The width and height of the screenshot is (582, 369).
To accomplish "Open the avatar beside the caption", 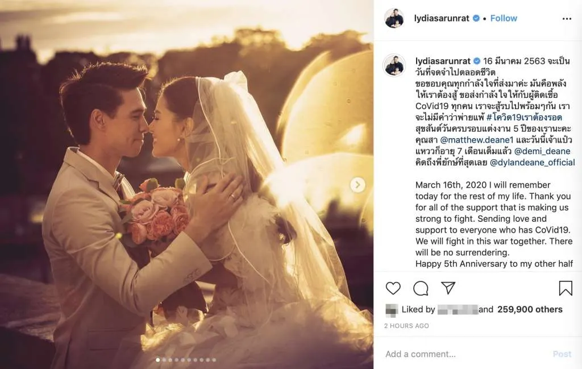I will click(x=394, y=65).
